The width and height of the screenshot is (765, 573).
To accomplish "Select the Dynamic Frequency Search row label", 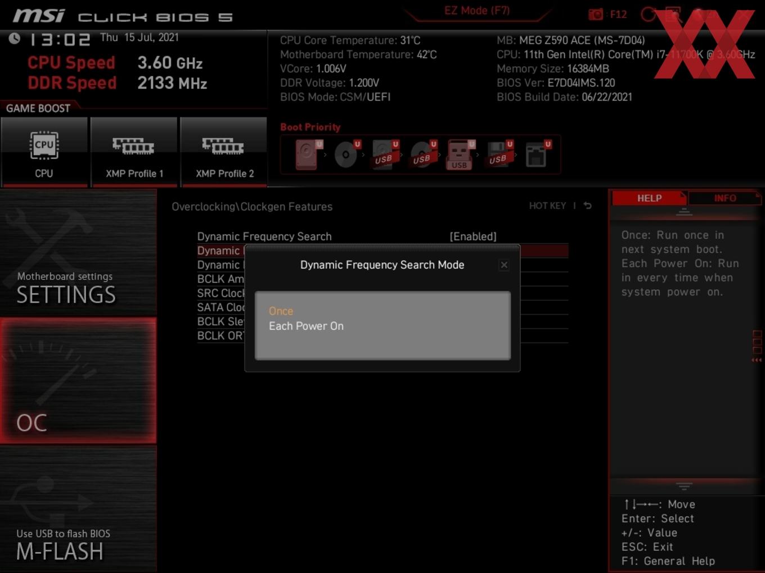I will click(x=264, y=237).
